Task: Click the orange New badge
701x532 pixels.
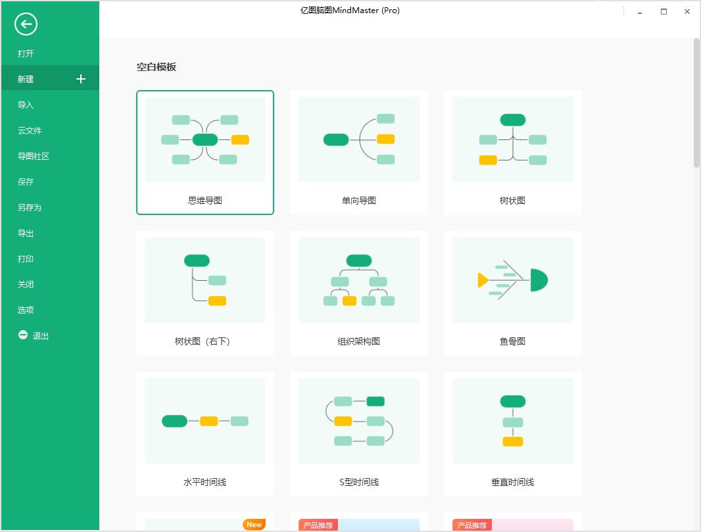Action: 254,524
